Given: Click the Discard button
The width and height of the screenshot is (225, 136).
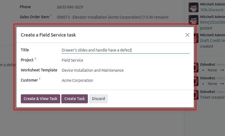Looking at the screenshot, I should pos(98,99).
